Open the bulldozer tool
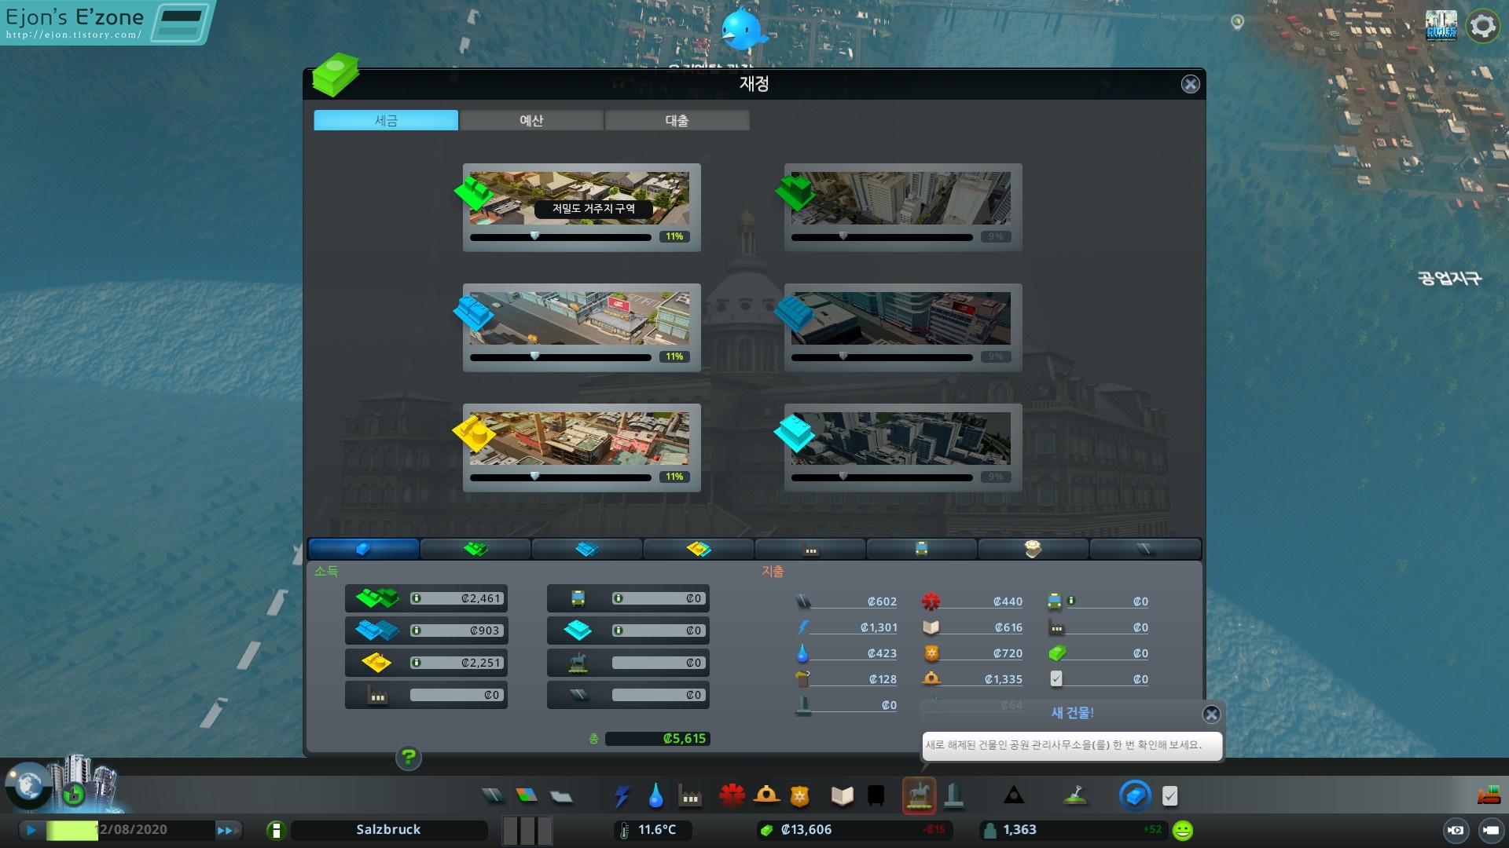The height and width of the screenshot is (848, 1509). (1488, 796)
